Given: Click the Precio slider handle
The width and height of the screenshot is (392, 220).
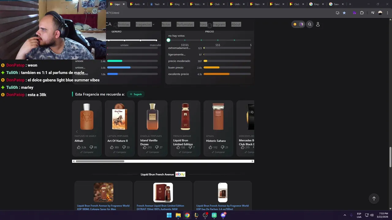Looking at the screenshot, I should click(x=168, y=40).
